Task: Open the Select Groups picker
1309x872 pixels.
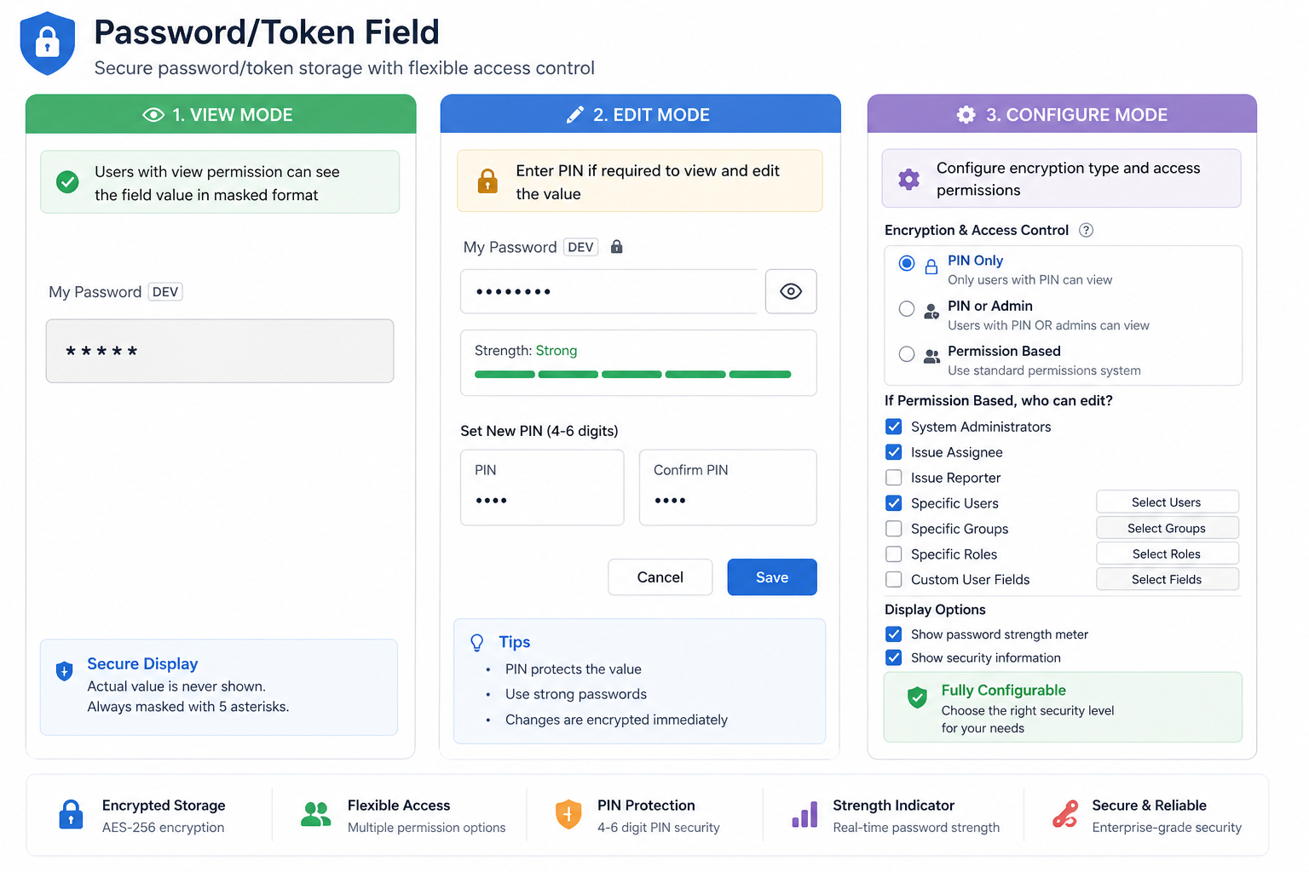Action: tap(1167, 528)
